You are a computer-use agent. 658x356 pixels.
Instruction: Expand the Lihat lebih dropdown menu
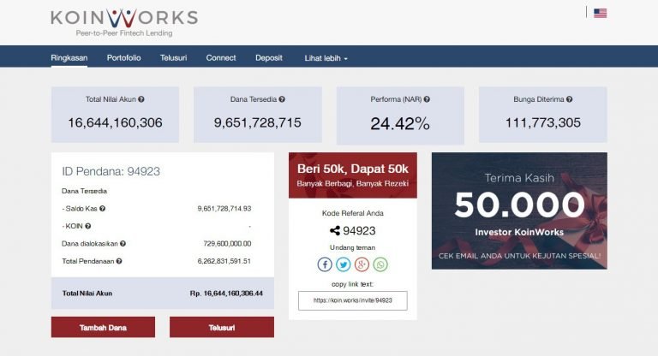coord(326,58)
